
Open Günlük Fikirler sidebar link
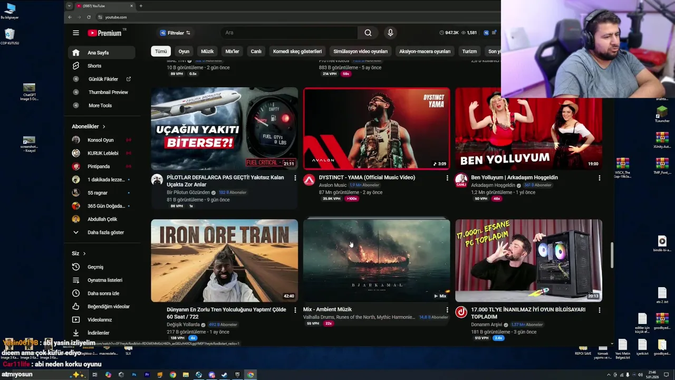(x=102, y=79)
